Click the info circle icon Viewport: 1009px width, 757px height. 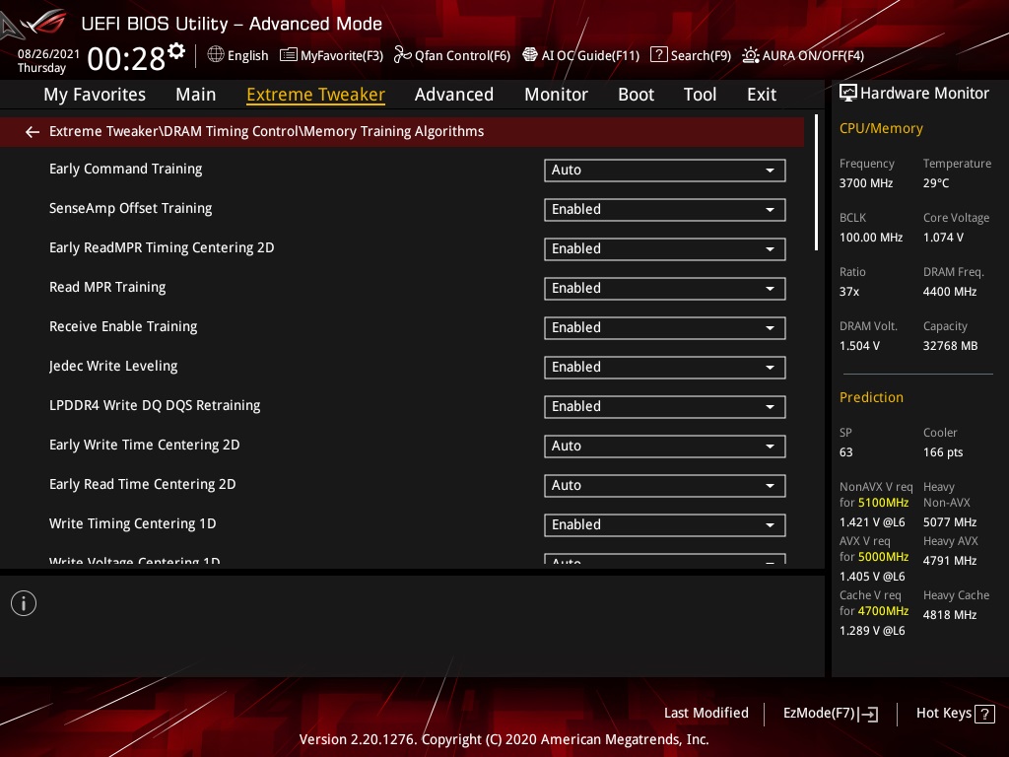(x=24, y=603)
